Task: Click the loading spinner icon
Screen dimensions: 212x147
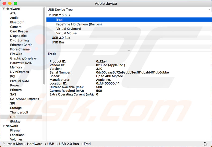Action: pyautogui.click(x=205, y=144)
